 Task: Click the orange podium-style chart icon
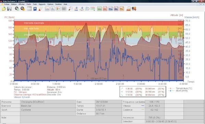point(129,9)
